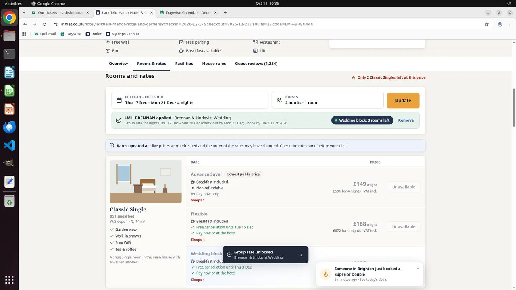Open the check-in check-out date picker
Screen dimensions: 516x290
pyautogui.click(x=190, y=100)
